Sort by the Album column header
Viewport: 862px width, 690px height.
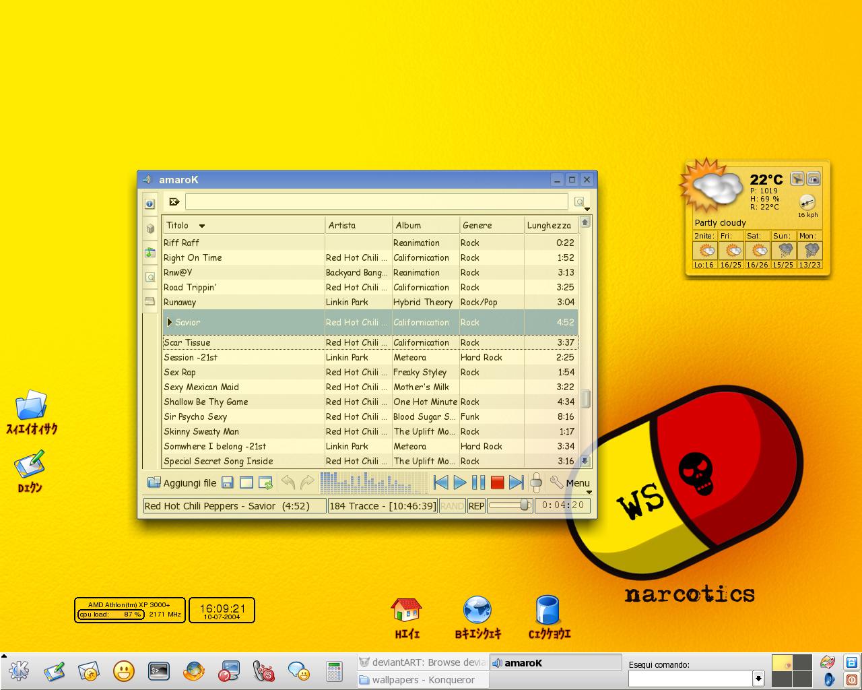[426, 225]
